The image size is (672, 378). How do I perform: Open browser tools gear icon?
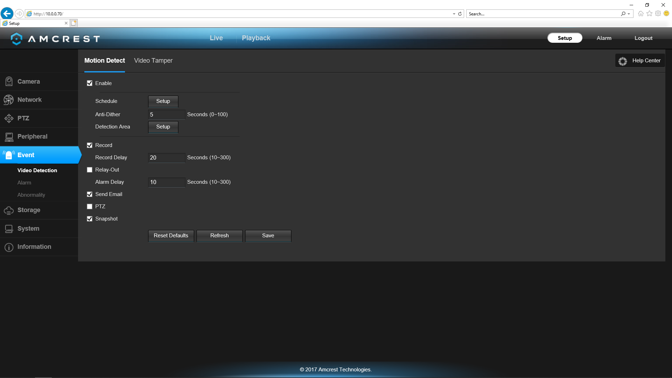click(x=658, y=14)
